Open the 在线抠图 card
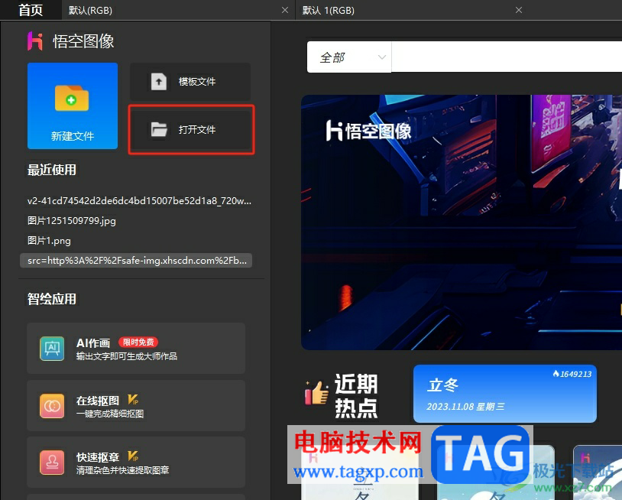Viewport: 622px width, 500px height. click(x=136, y=405)
